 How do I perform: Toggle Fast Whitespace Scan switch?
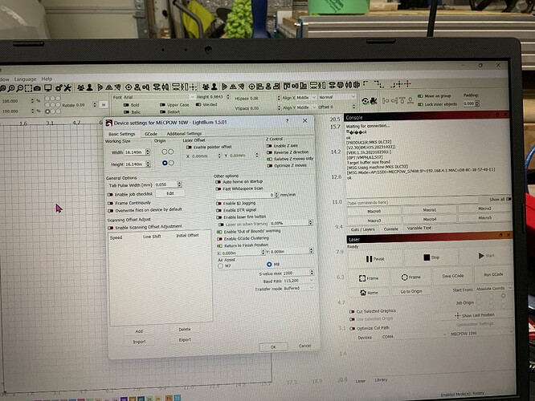tap(218, 188)
